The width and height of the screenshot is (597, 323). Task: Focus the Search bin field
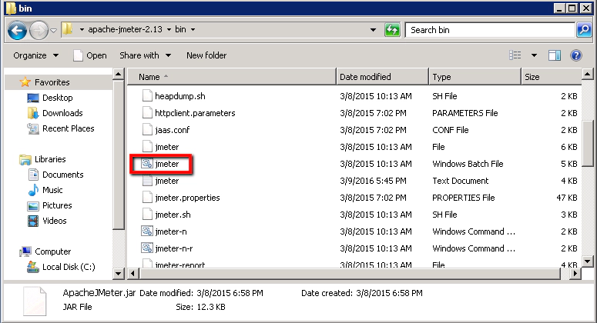[490, 30]
